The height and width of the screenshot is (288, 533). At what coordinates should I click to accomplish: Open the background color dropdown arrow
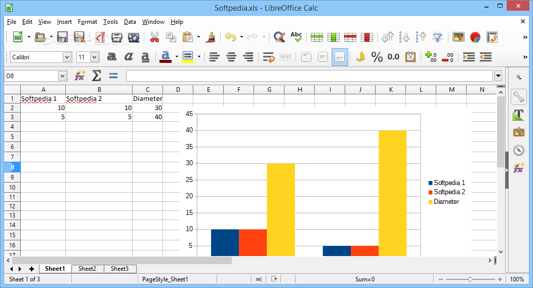point(199,57)
